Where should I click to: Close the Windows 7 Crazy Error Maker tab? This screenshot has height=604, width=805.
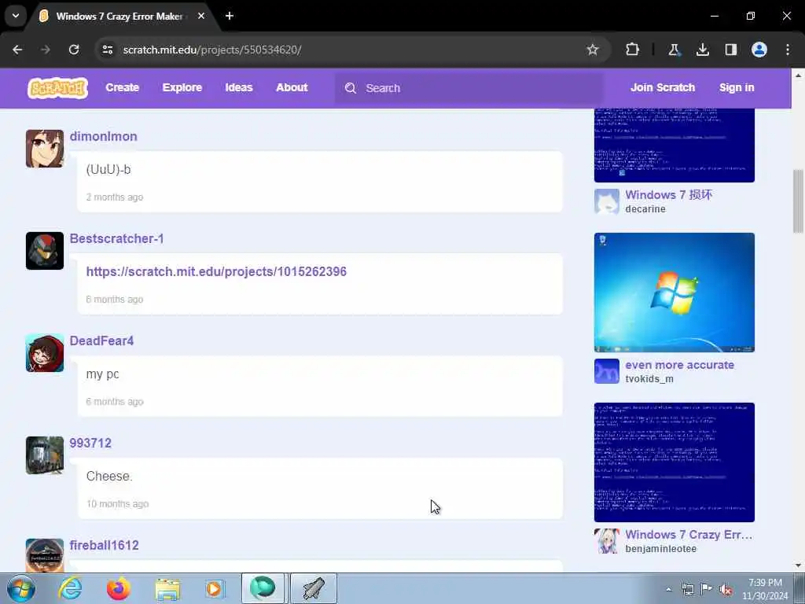[201, 16]
